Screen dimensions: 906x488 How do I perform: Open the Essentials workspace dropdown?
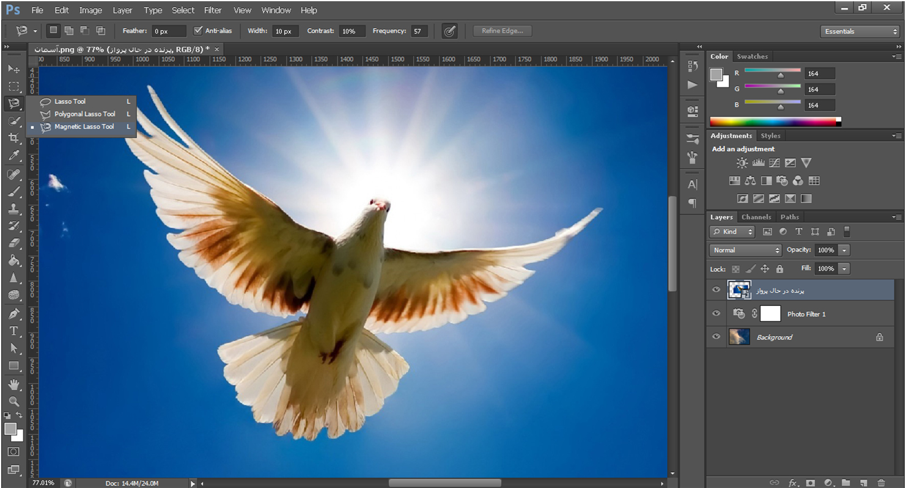[860, 31]
